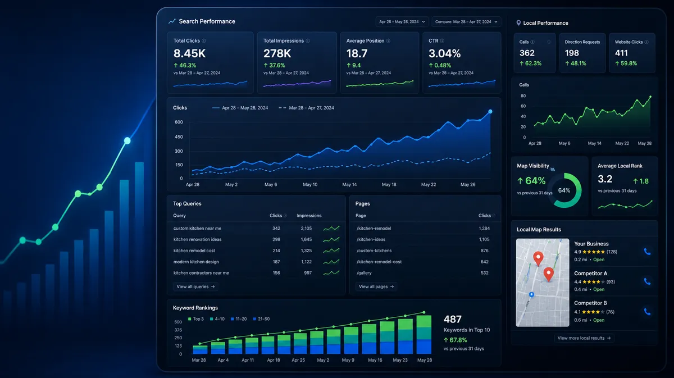Click the View all pages button
674x378 pixels.
[x=376, y=286]
